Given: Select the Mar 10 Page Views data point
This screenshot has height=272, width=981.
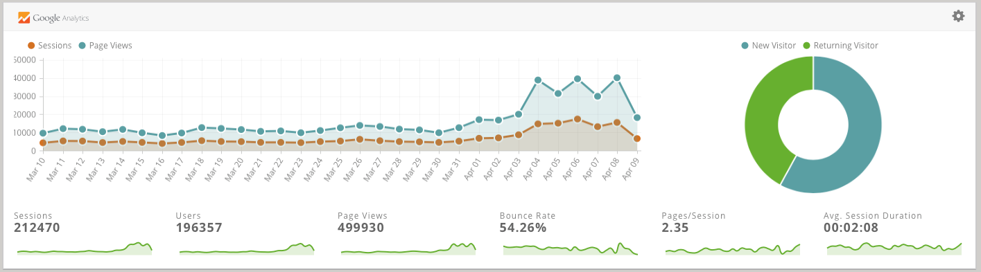Looking at the screenshot, I should tap(43, 133).
